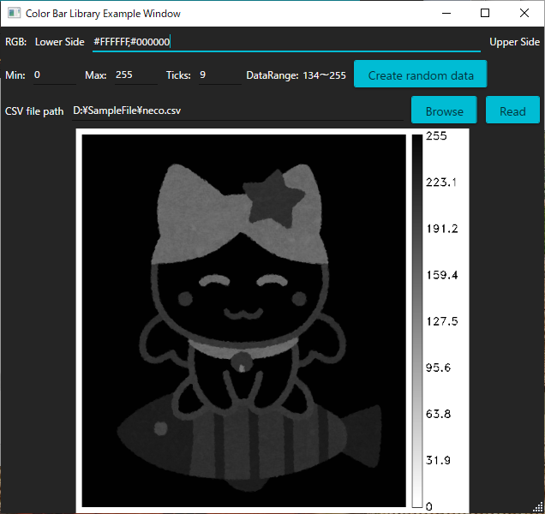The height and width of the screenshot is (514, 545).
Task: Click the grayscale color bar gradient
Action: (417, 320)
